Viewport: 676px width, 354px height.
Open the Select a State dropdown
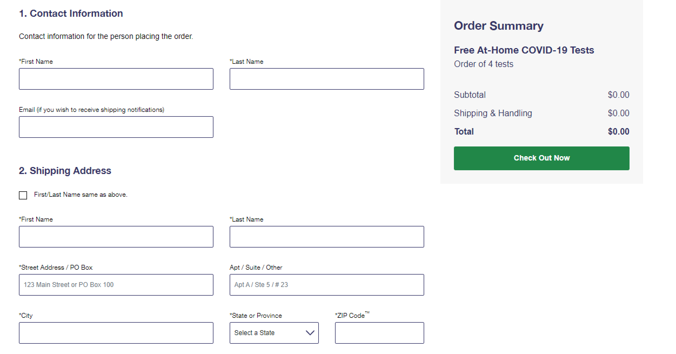(274, 333)
